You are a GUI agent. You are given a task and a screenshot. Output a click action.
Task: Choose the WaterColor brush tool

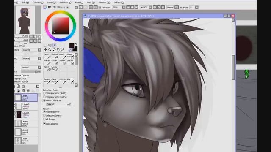click(x=71, y=56)
